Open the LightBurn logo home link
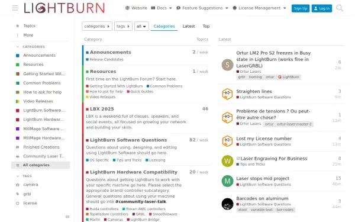The image size is (355, 222). 64,8
